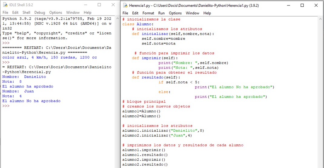
Task: Maximize the IDLE Shell window
Action: (99, 5)
